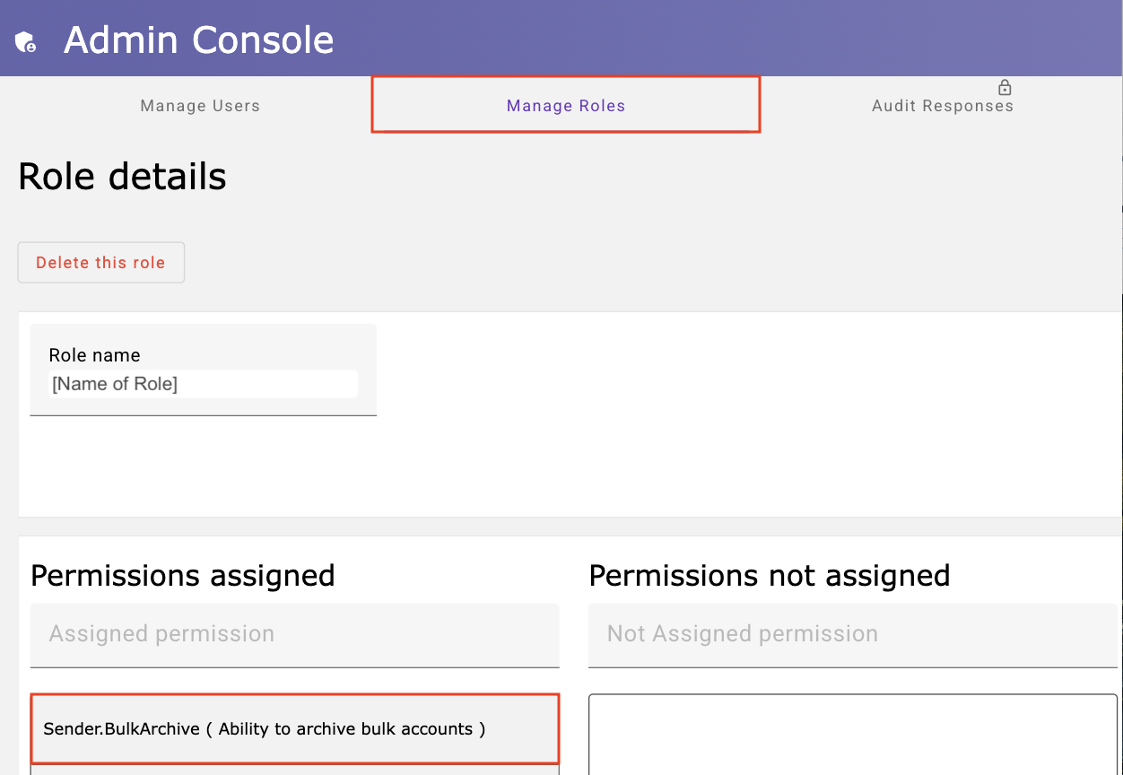Click the Permissions not assigned heading
Viewport: 1123px width, 775px height.
point(770,575)
